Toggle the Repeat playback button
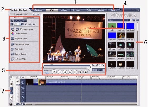 tap(80, 72)
